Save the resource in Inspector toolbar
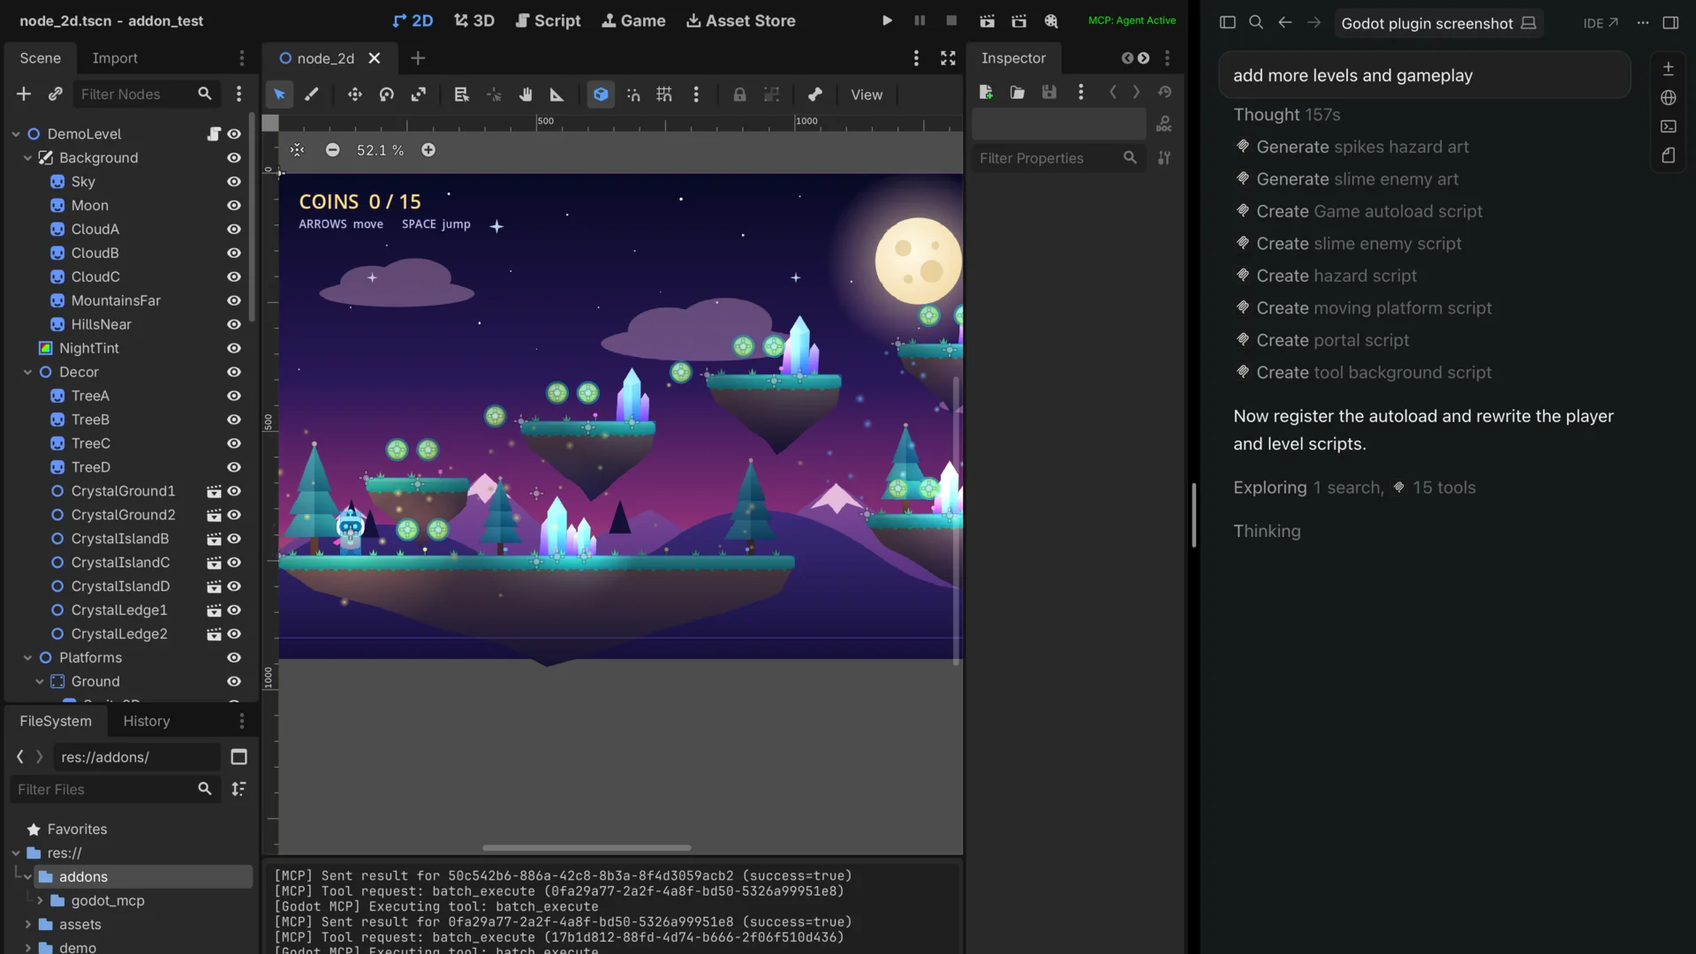 click(x=1049, y=92)
